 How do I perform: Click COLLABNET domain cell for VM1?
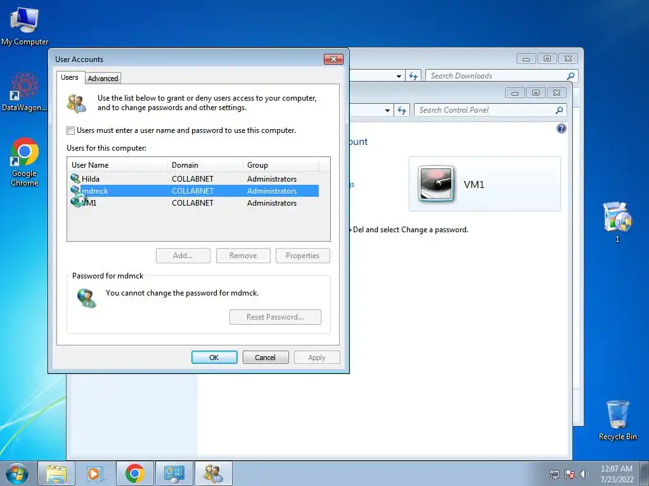click(x=193, y=203)
